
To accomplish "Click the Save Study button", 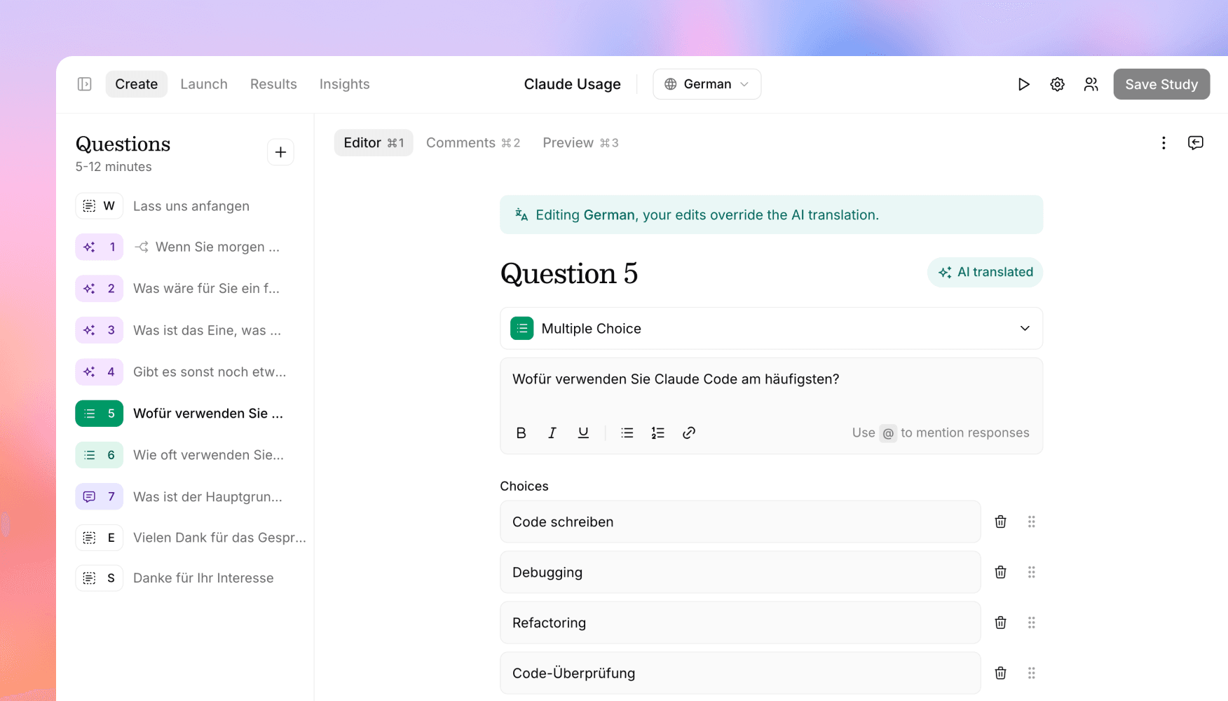I will 1161,84.
